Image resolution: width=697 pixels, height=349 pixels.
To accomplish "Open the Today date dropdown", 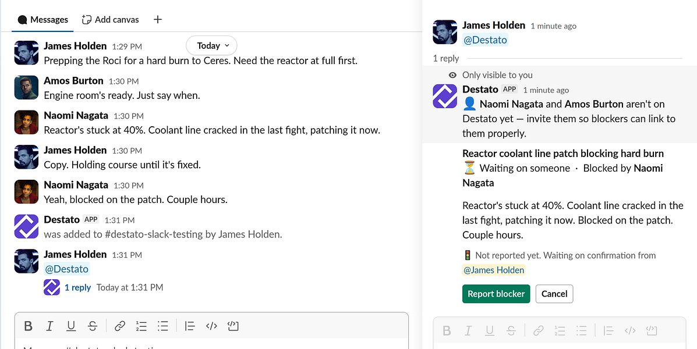I will [x=211, y=45].
